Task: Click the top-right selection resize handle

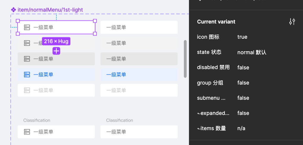Action: 95,21
